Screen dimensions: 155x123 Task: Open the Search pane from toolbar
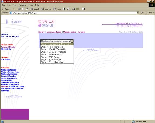coord(35,9)
